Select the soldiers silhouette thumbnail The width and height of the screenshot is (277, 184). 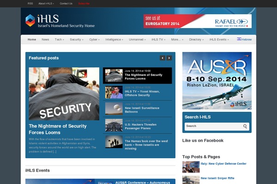coord(114,142)
